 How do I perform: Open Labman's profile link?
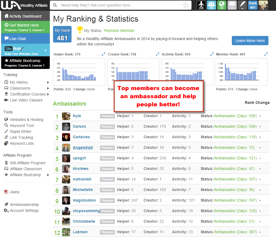click(x=80, y=232)
